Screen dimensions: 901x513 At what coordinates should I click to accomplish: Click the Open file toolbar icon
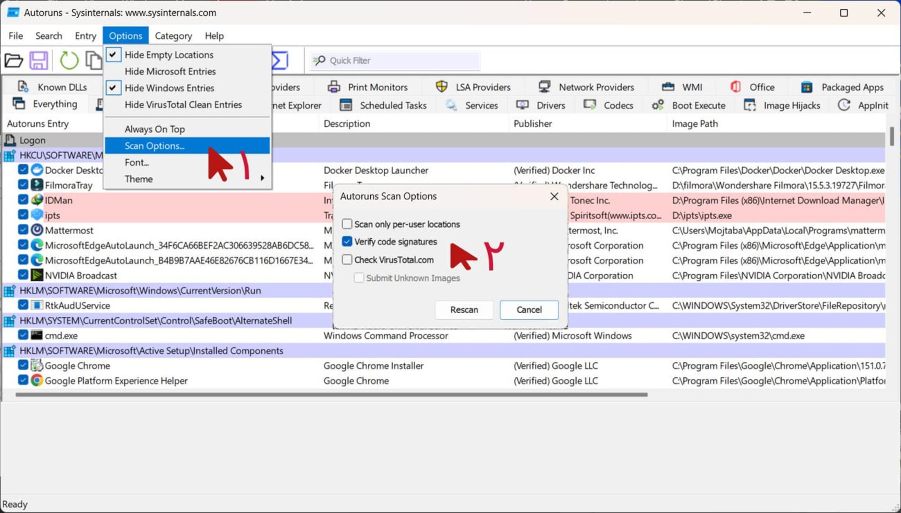pyautogui.click(x=14, y=60)
